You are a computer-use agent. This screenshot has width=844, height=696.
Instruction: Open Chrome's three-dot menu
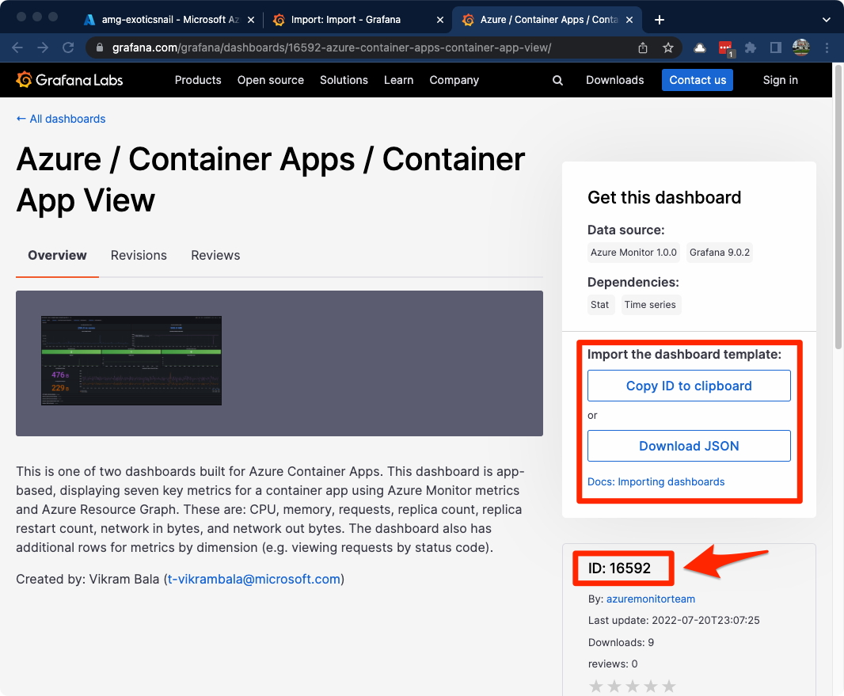[827, 48]
